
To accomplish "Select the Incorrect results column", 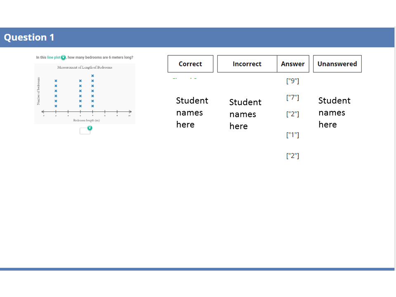I will pyautogui.click(x=247, y=64).
